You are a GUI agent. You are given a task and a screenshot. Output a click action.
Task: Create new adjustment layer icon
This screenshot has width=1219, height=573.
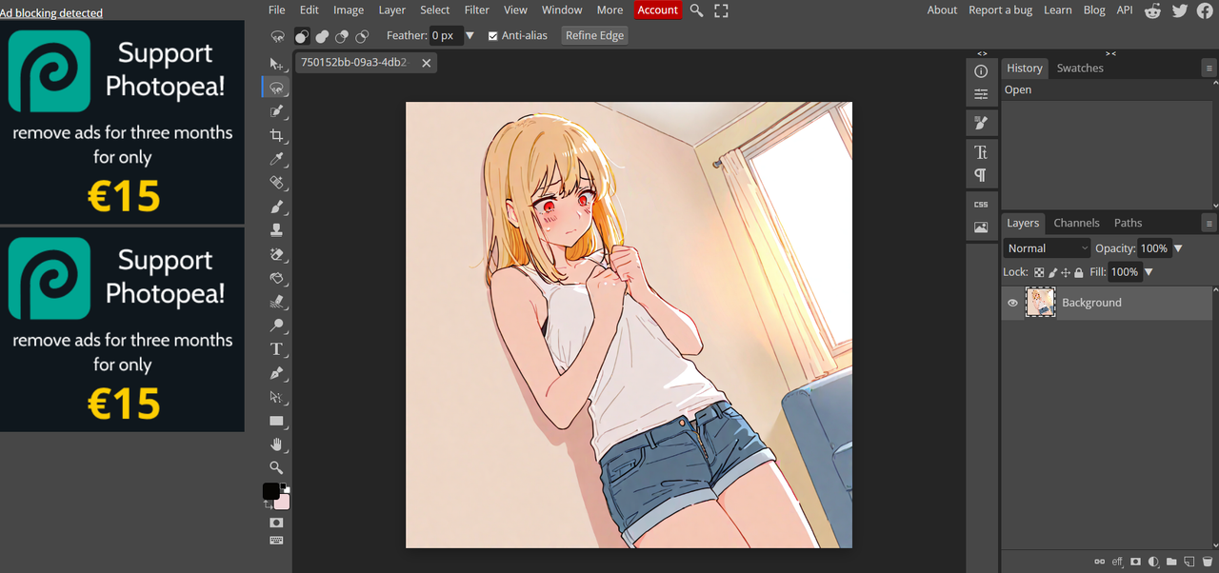pos(1153,562)
